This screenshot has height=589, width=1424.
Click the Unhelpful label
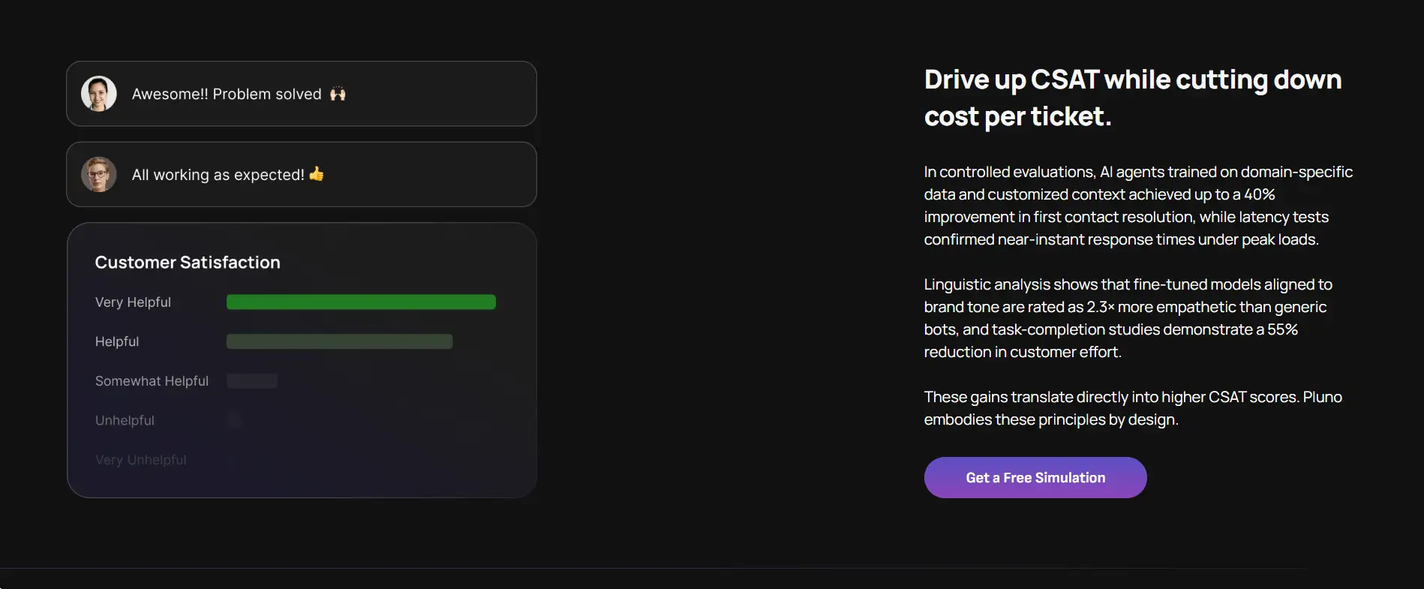pos(125,420)
